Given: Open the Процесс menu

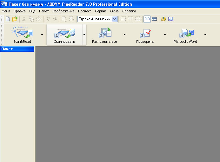Looking at the screenshot, I should pos(85,11).
